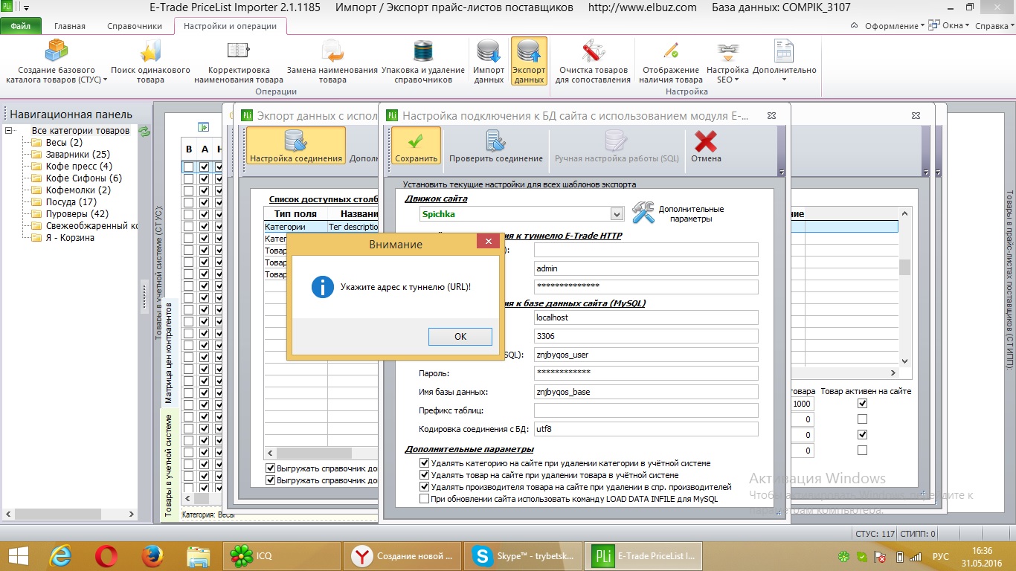Toggle column В checkbox in first grid row
Image resolution: width=1016 pixels, height=571 pixels.
189,167
